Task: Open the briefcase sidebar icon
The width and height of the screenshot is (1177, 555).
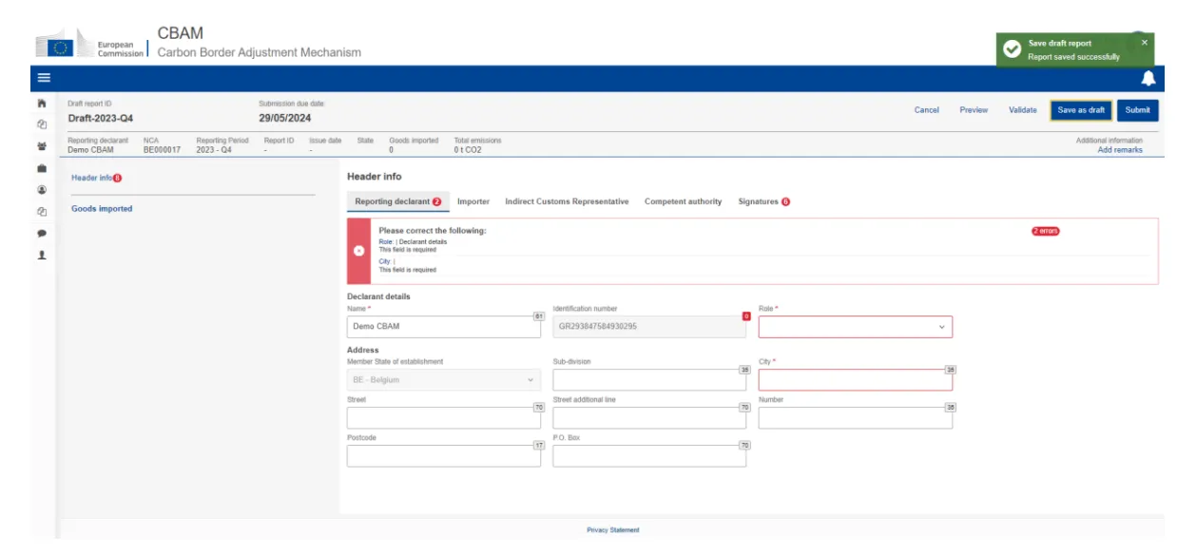Action: [42, 168]
